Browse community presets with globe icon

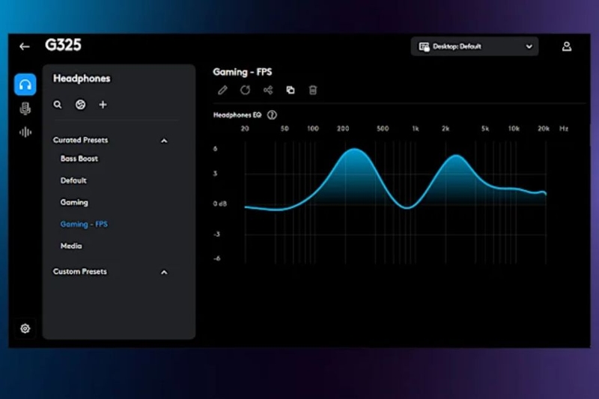[x=80, y=105]
